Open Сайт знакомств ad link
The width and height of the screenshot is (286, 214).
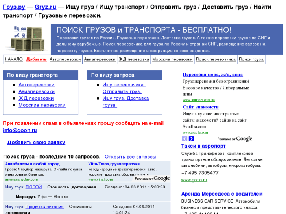(x=201, y=107)
